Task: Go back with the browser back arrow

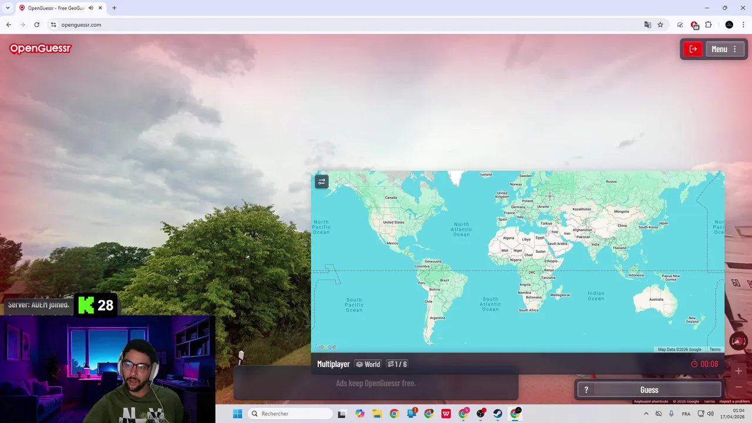Action: 8,25
